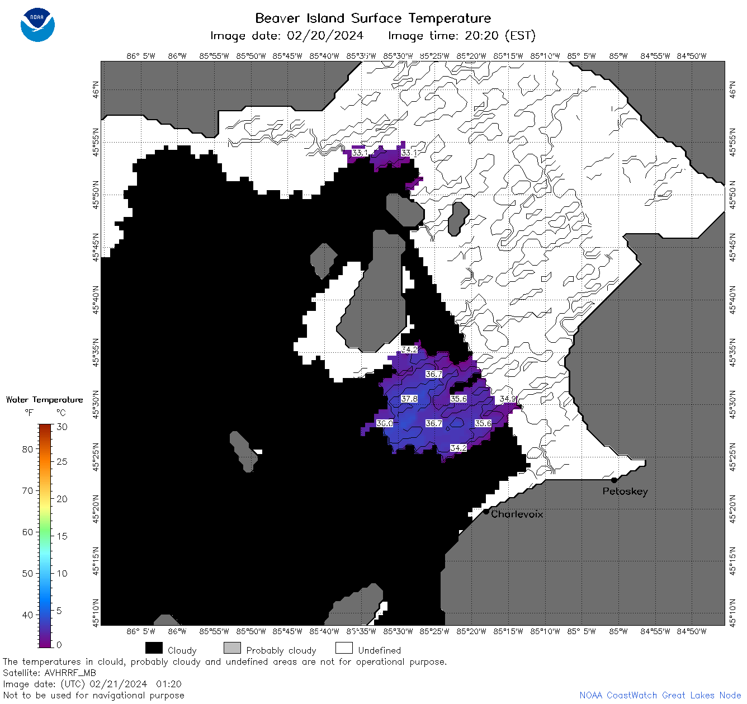Click the 45°20'N latitude label on the right axis
This screenshot has width=747, height=704.
(733, 510)
